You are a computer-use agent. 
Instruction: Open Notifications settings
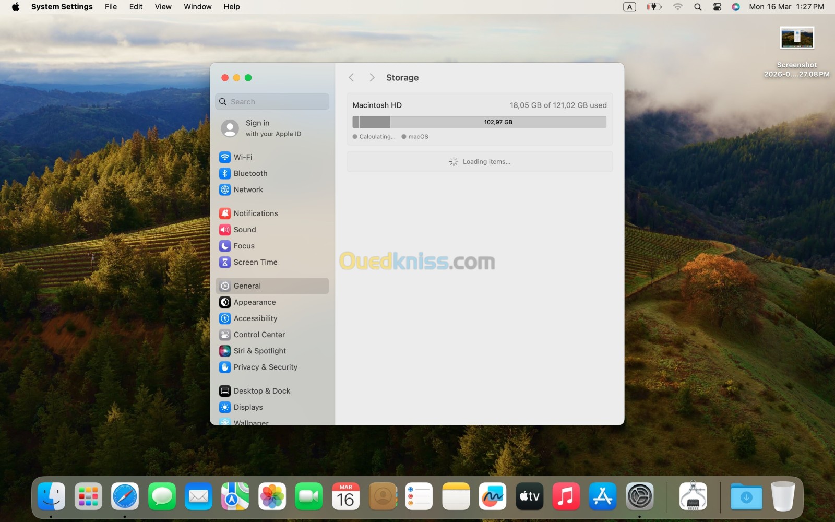tap(272, 213)
